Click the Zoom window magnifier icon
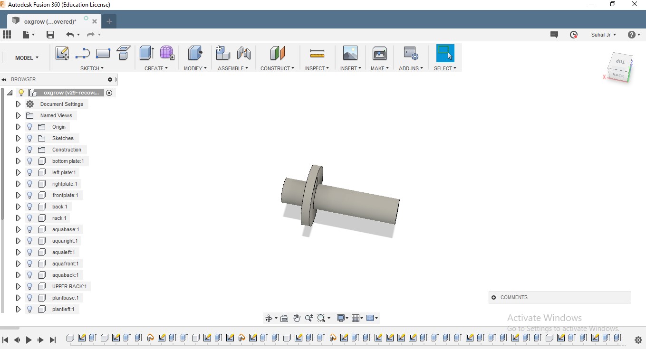 [x=322, y=318]
